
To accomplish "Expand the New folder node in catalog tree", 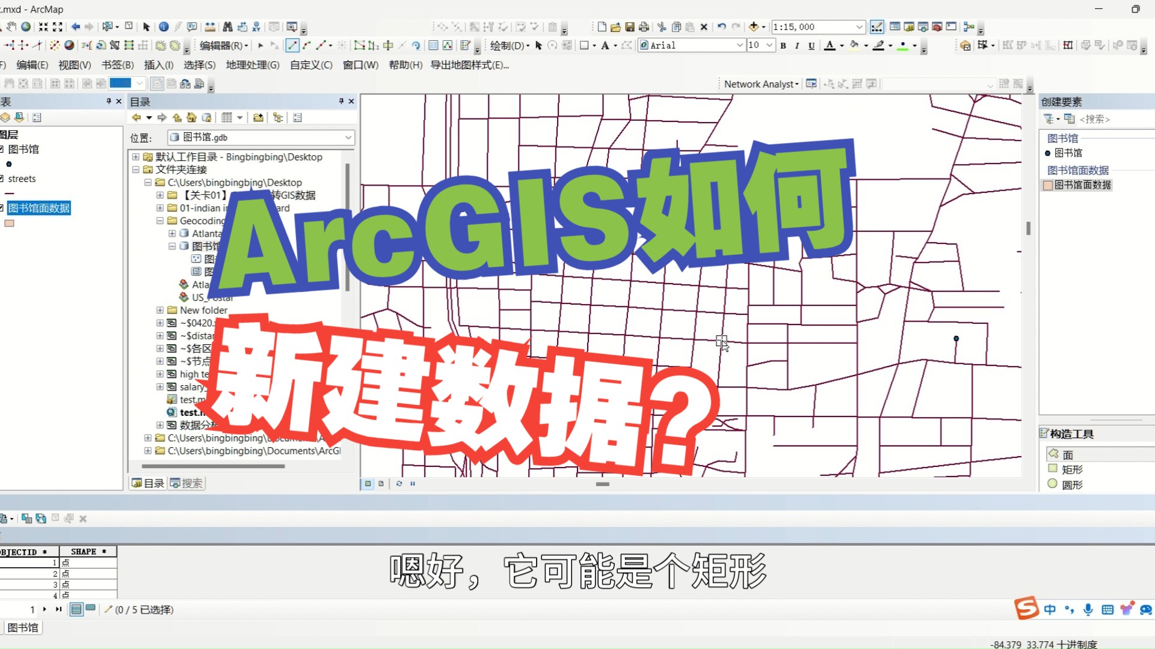I will [159, 310].
